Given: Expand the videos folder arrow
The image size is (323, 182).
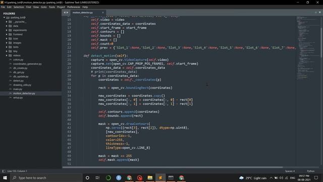Looking at the screenshot, I should 7,55.
